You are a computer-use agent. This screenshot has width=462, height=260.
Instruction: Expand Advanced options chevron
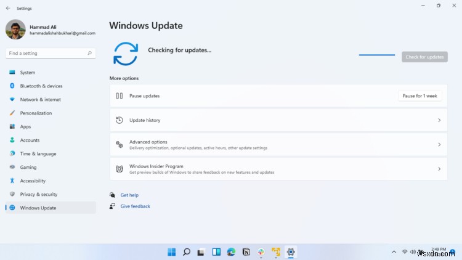pos(439,144)
